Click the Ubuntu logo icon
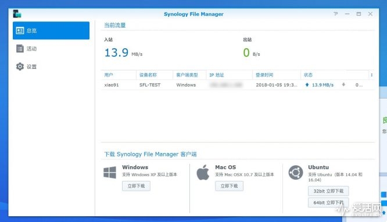 296,172
